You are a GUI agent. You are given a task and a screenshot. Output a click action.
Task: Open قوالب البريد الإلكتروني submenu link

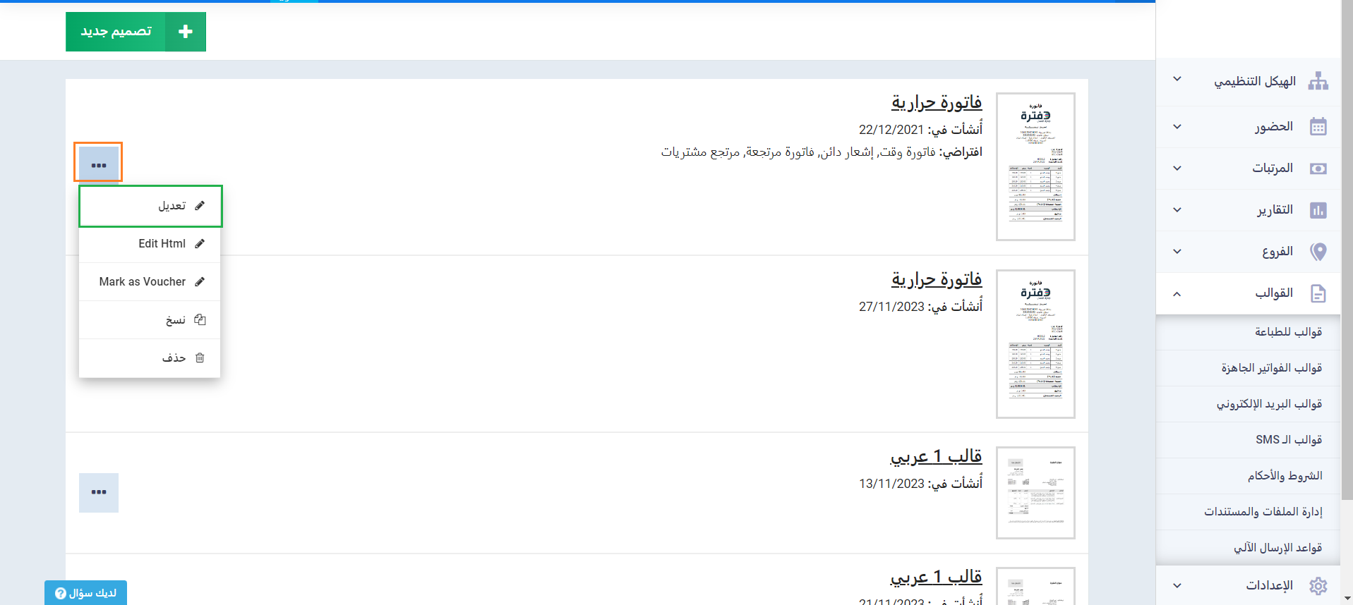click(x=1268, y=404)
